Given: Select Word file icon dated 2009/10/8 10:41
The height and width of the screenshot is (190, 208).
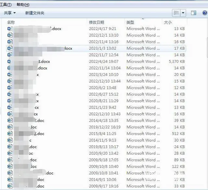Looking at the screenshot, I should click(10, 173).
